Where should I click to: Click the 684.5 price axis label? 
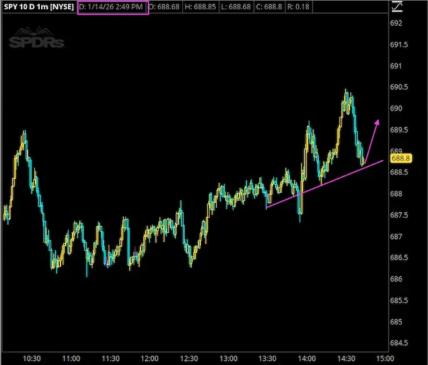(399, 343)
